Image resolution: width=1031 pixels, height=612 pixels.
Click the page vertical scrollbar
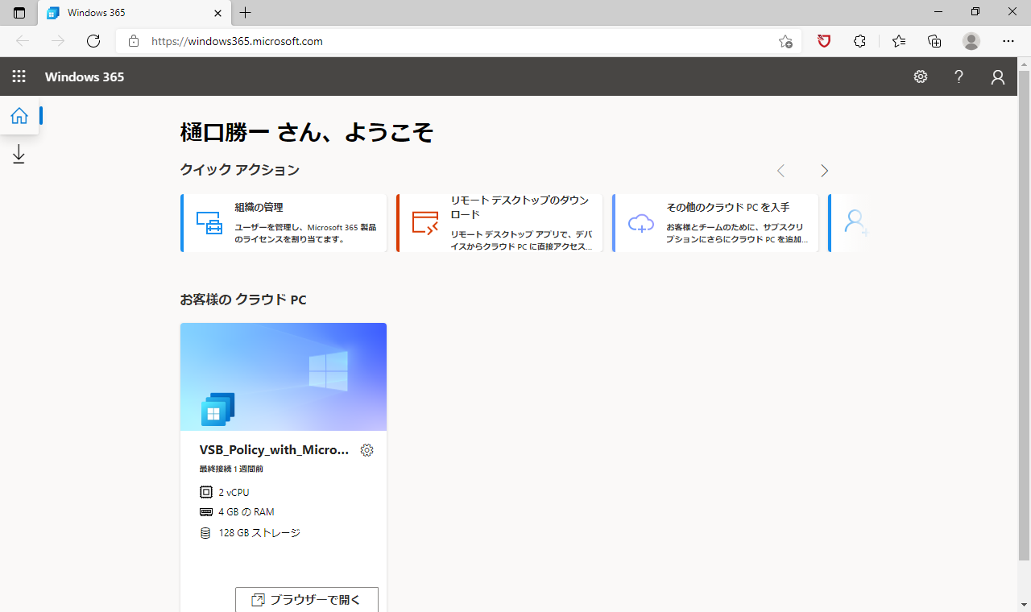click(1025, 314)
